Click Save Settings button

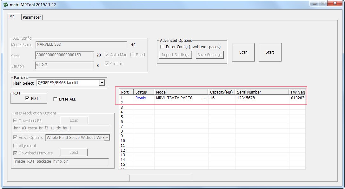click(209, 55)
